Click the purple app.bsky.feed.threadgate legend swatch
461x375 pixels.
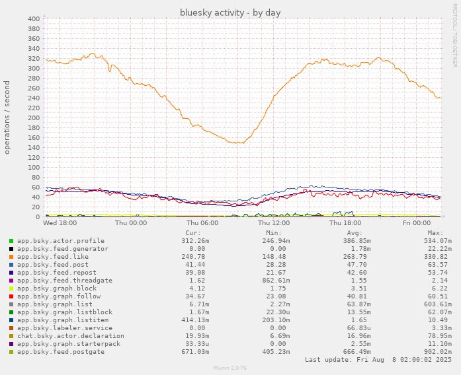point(11,281)
